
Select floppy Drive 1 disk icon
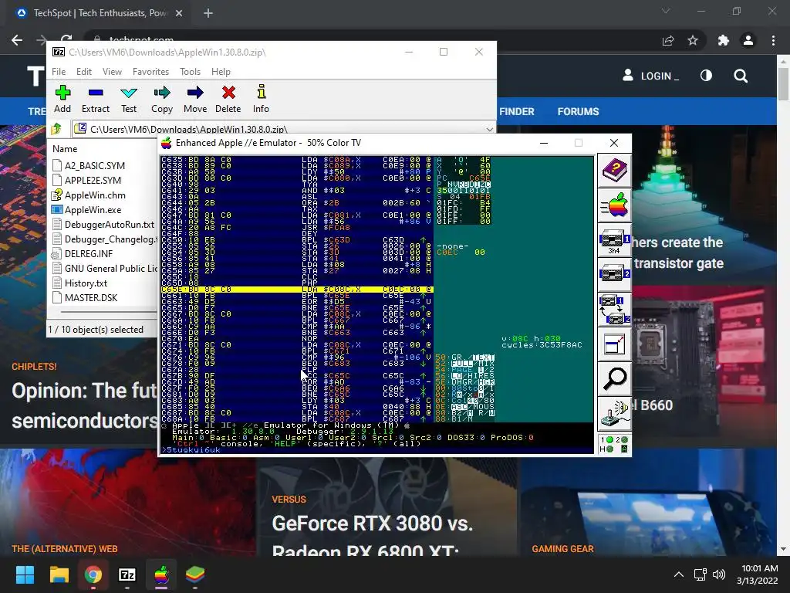(614, 240)
